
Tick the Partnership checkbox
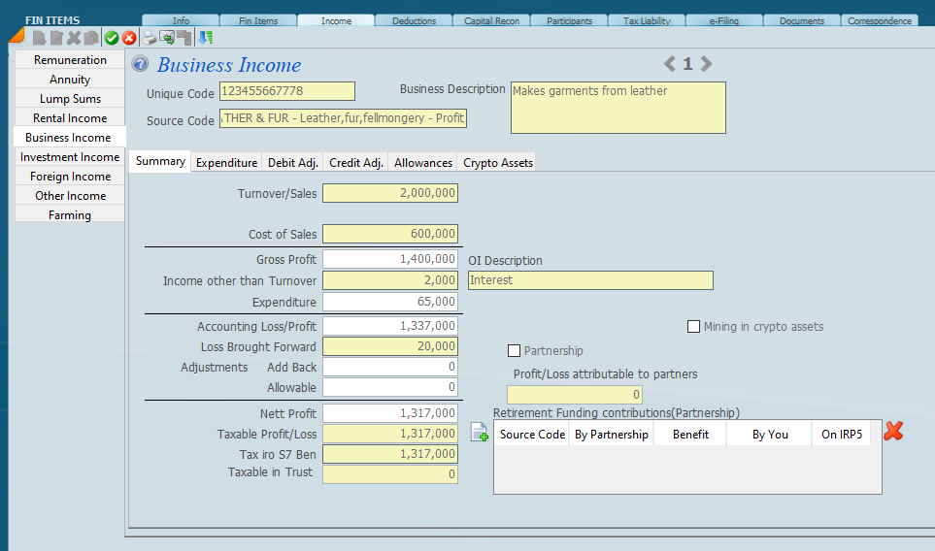515,350
